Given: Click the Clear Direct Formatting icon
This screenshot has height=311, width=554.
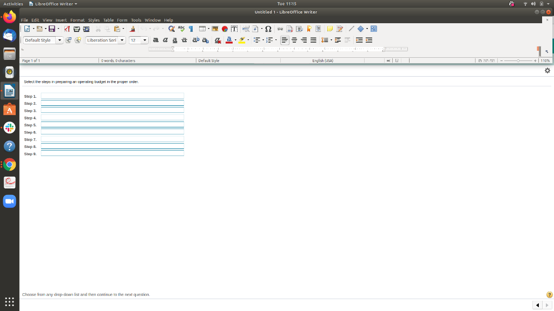Looking at the screenshot, I should pyautogui.click(x=217, y=40).
